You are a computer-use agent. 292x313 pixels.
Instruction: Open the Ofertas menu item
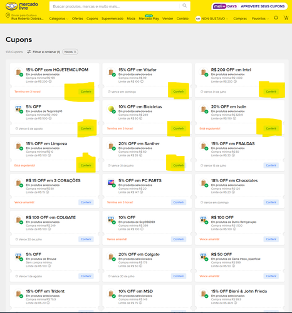(78, 19)
